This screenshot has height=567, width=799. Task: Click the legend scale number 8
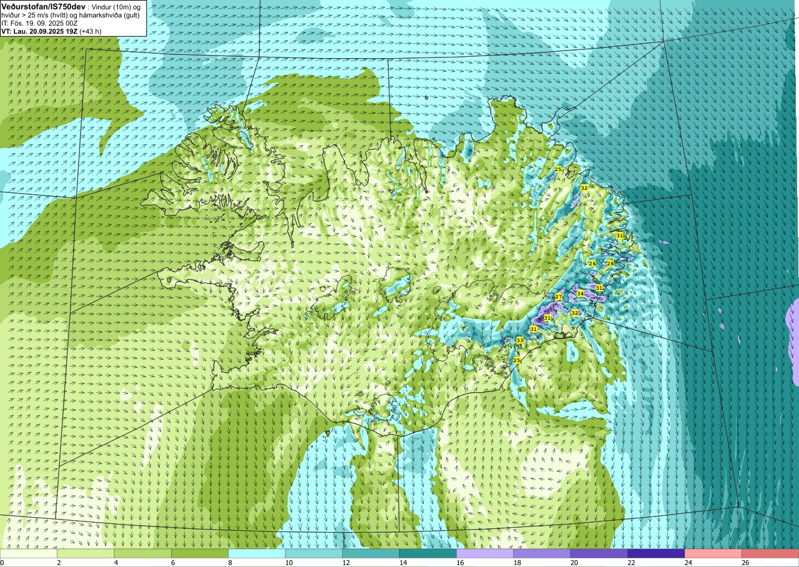pos(229,563)
